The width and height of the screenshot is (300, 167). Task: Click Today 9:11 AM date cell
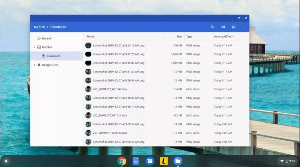coord(223,72)
